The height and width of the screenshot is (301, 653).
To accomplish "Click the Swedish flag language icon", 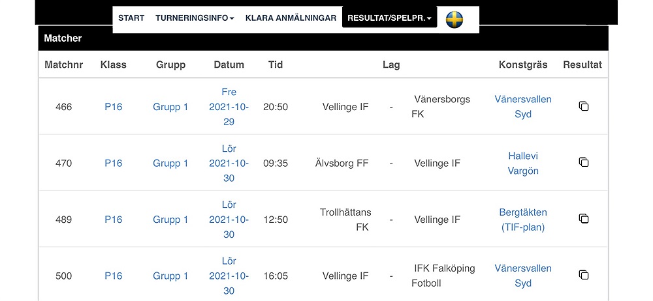I will pyautogui.click(x=454, y=20).
